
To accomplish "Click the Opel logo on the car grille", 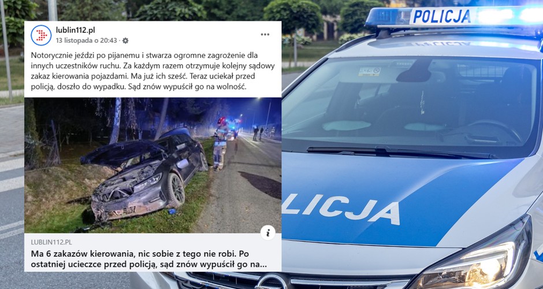I will [271, 282].
